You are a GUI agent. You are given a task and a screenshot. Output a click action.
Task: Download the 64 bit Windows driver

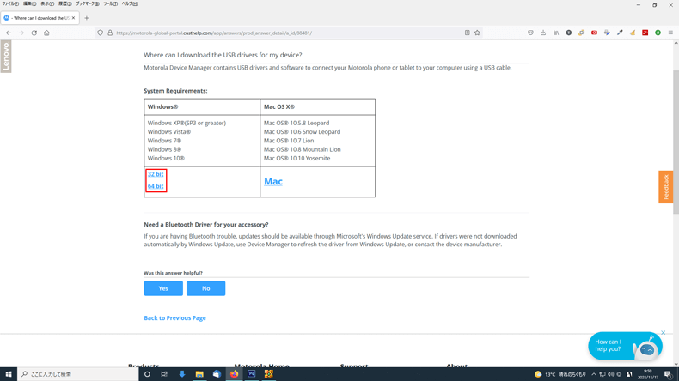pyautogui.click(x=156, y=186)
